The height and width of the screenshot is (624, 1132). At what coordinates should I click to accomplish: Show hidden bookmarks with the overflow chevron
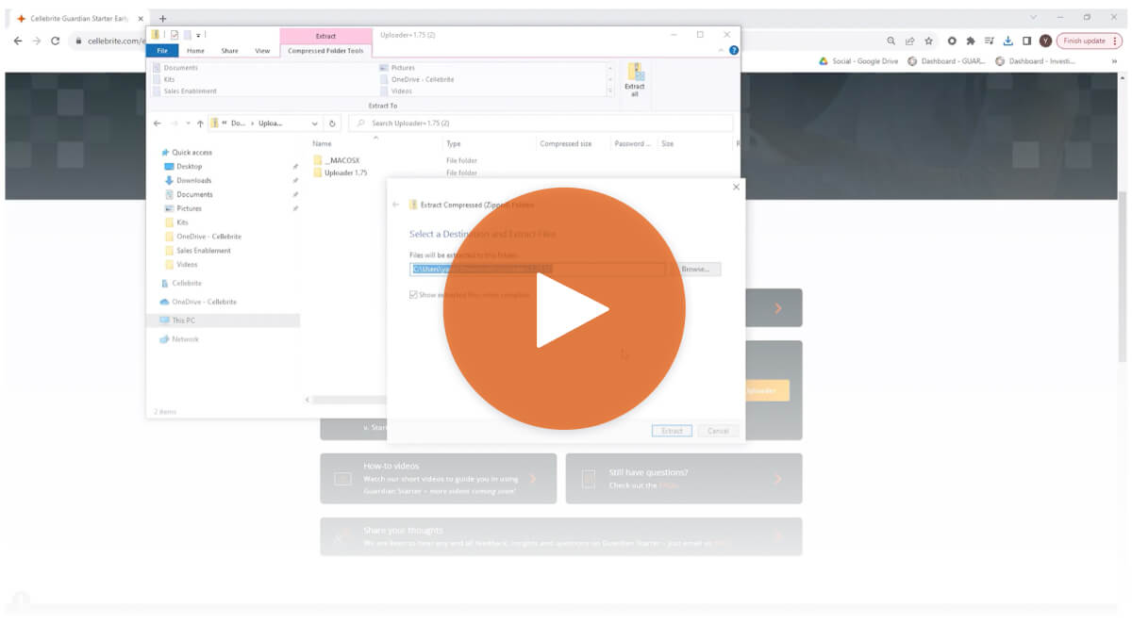[1114, 61]
